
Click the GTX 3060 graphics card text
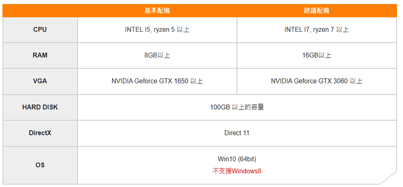coord(316,81)
